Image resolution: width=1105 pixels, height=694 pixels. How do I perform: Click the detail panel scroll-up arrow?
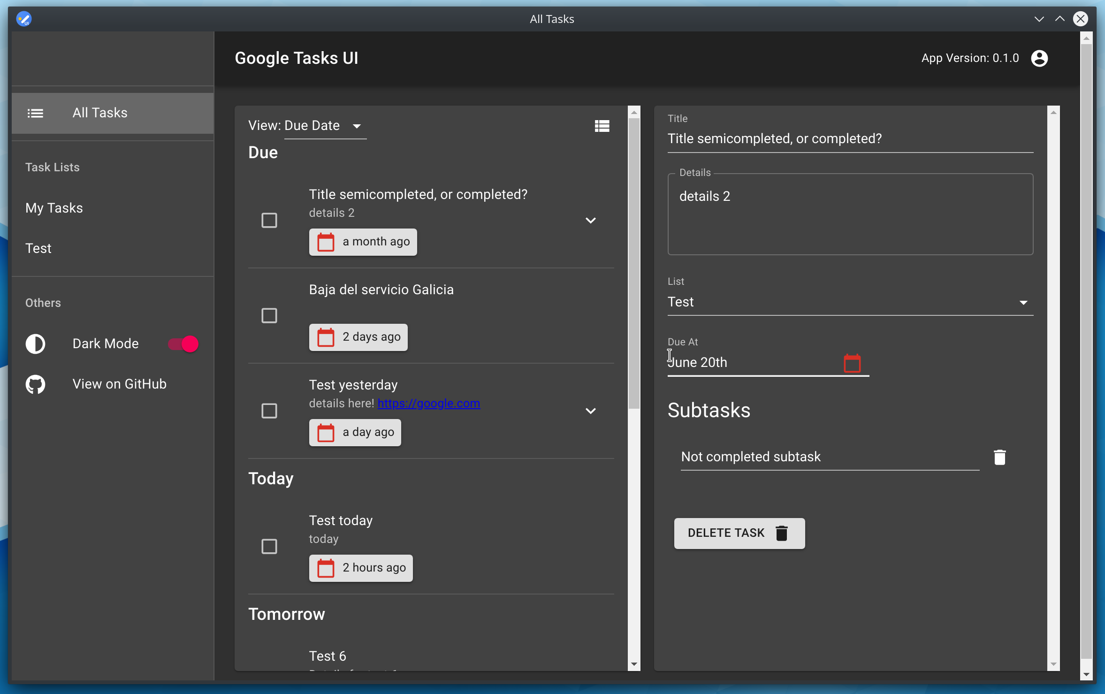point(1053,112)
